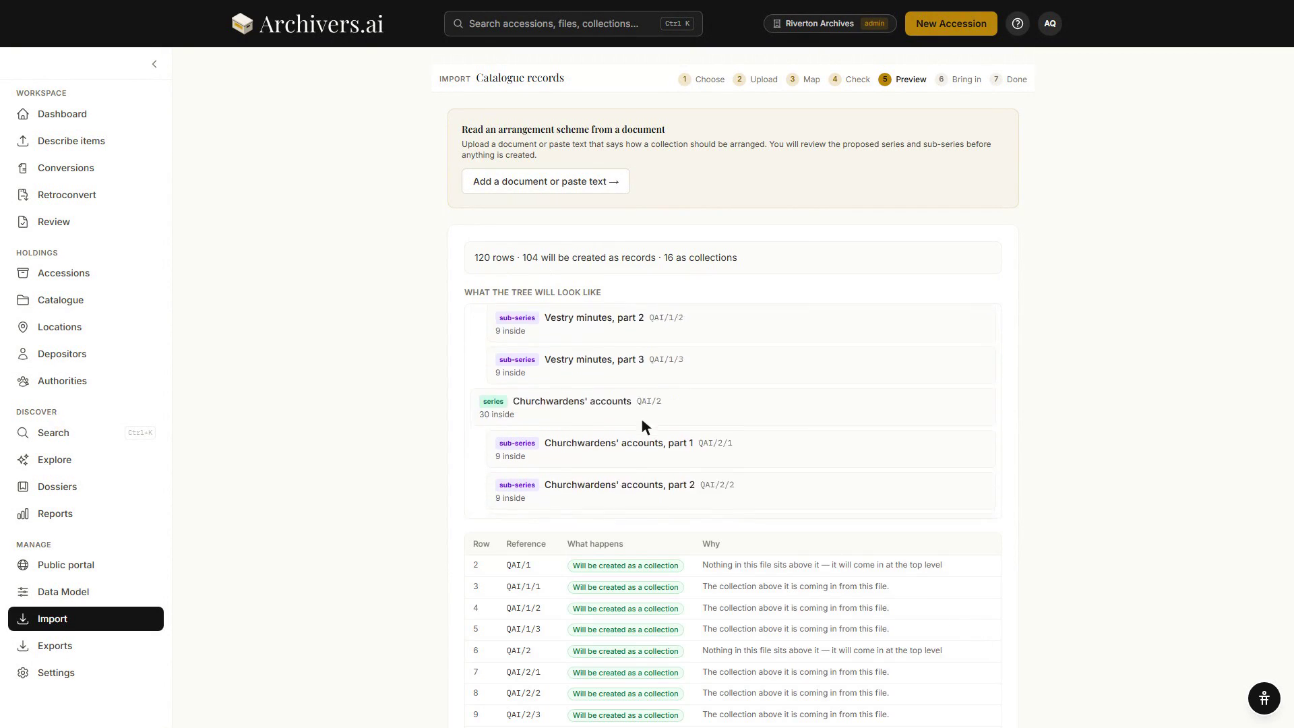
Task: Click the Public portal globe icon
Action: [x=23, y=565]
